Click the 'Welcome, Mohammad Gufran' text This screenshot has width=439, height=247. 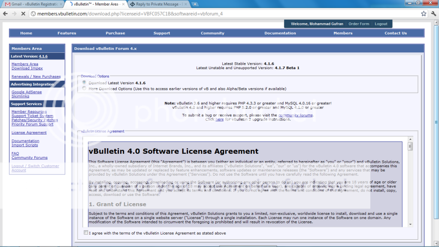(x=317, y=24)
